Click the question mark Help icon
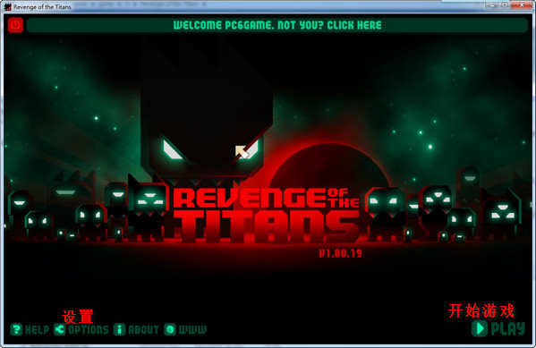Screen dimensions: 536x348 click(16, 329)
